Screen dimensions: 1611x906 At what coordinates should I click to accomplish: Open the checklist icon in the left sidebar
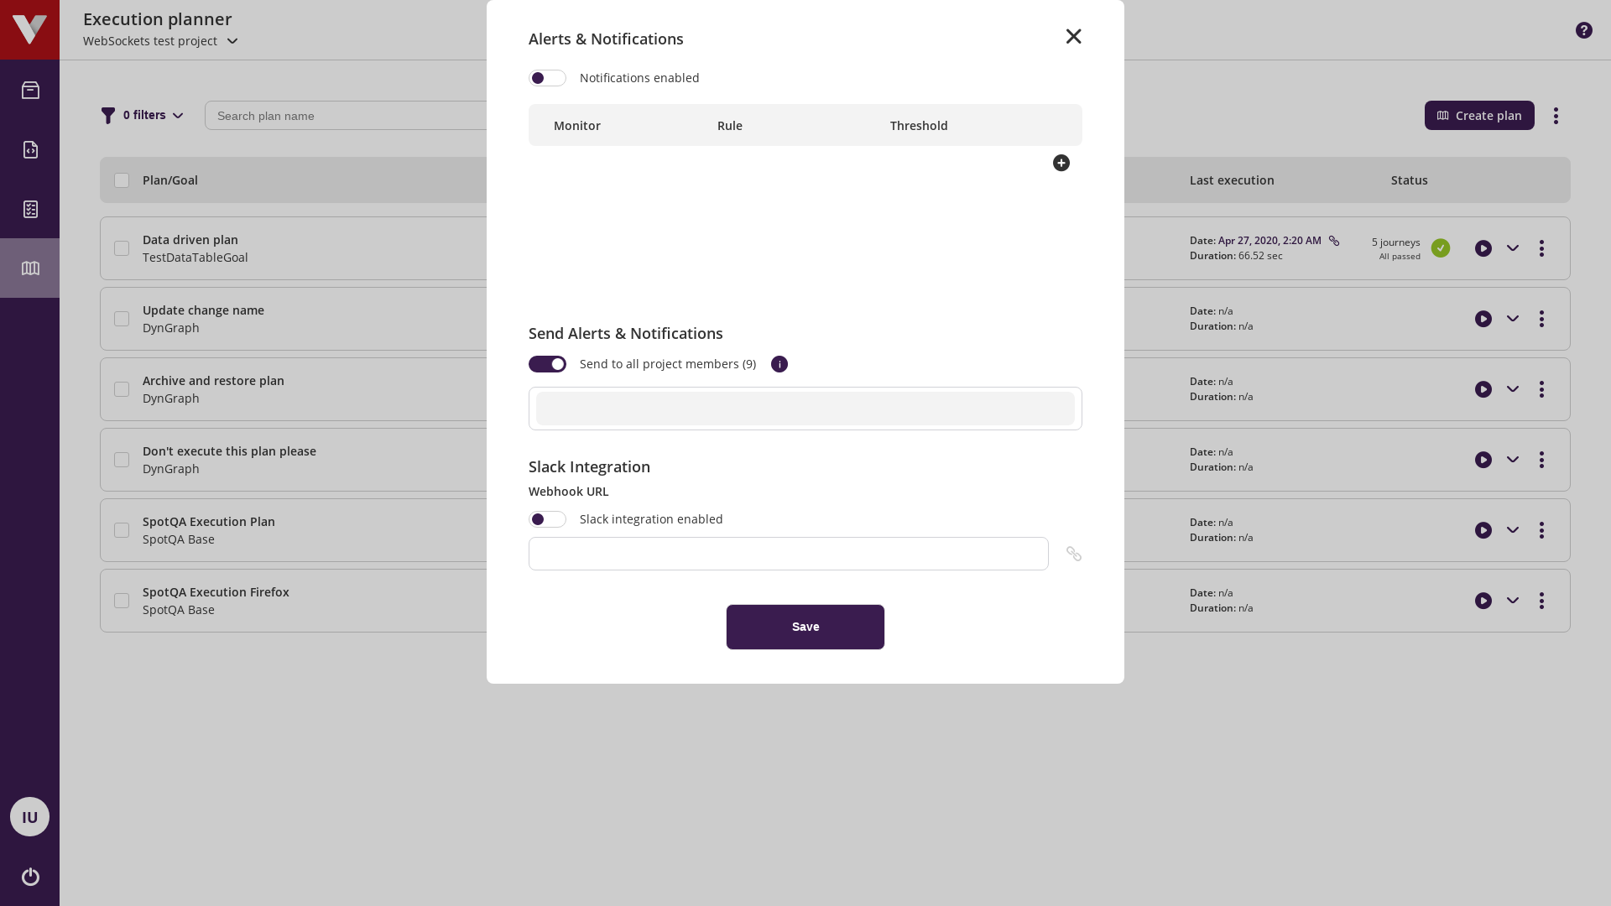[30, 209]
